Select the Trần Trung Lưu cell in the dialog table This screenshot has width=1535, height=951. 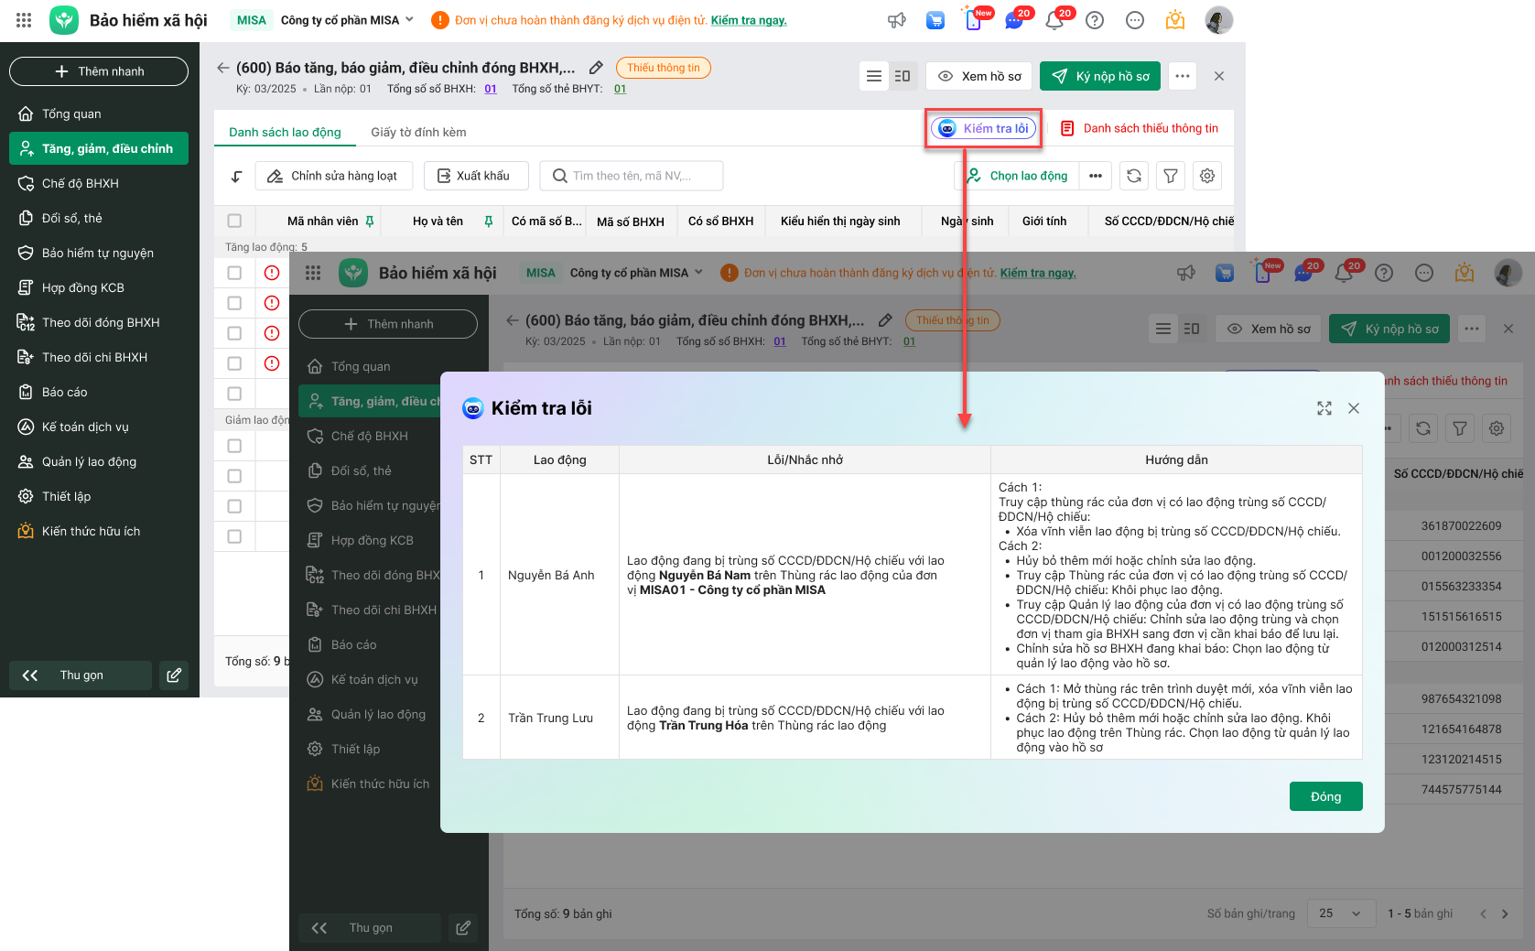559,718
